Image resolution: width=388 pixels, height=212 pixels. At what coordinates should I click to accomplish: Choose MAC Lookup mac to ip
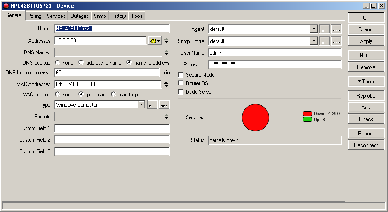click(113, 94)
